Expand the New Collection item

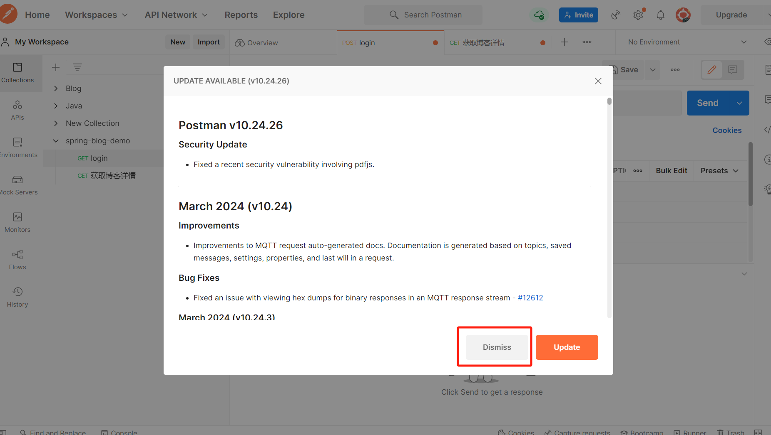pos(56,123)
